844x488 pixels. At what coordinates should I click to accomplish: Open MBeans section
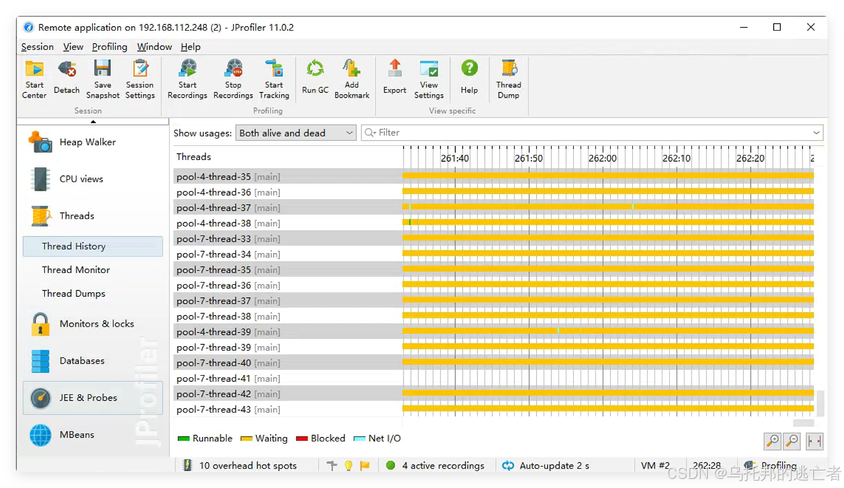tap(93, 435)
